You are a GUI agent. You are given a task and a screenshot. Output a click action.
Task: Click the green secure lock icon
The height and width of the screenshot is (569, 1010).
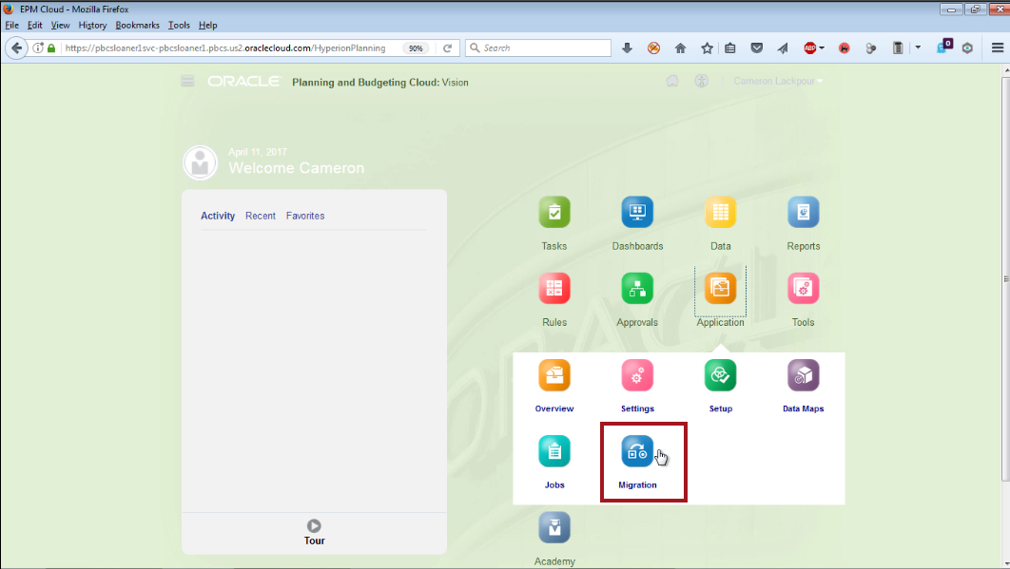tap(51, 48)
